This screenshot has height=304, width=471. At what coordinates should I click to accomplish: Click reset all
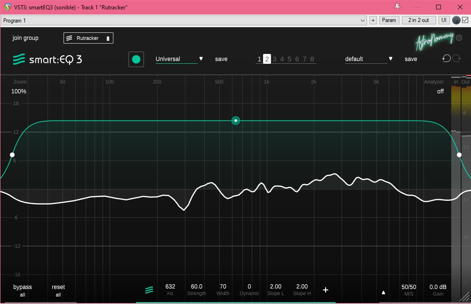[58, 290]
